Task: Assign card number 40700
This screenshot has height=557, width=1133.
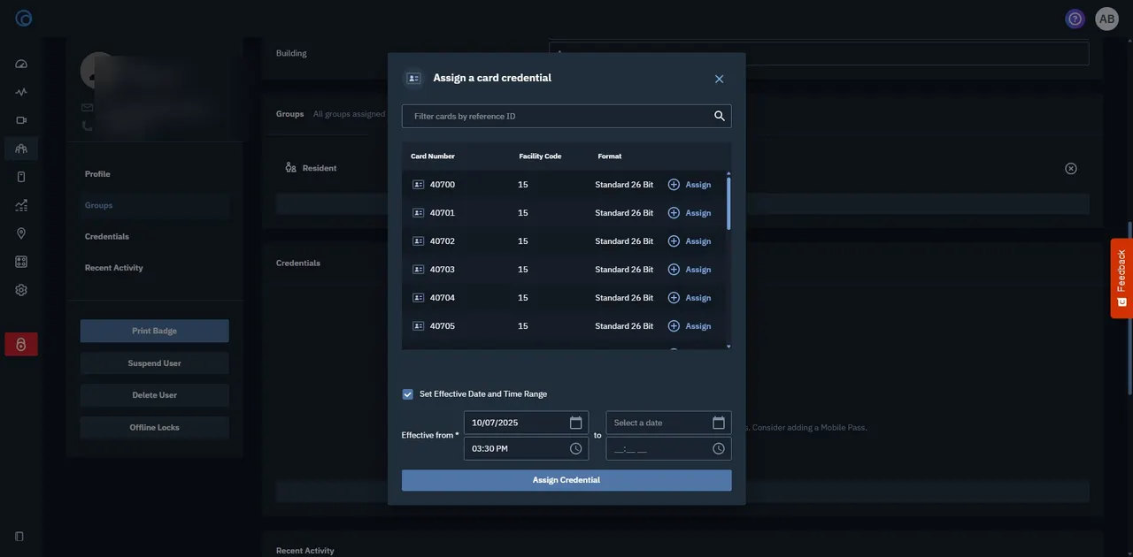Action: [x=690, y=185]
